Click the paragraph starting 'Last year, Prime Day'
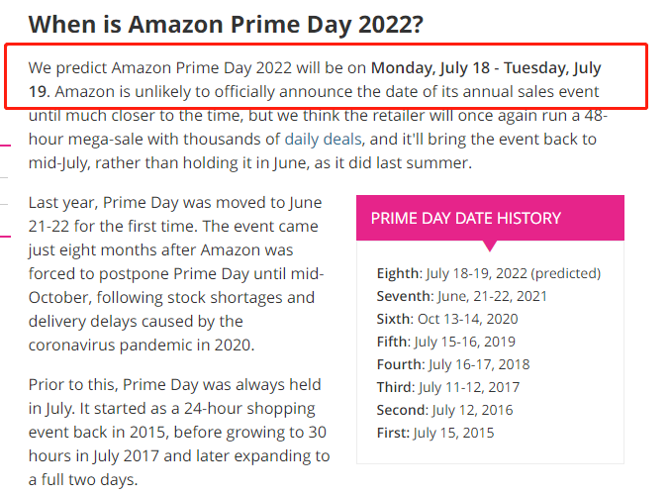 pyautogui.click(x=176, y=273)
